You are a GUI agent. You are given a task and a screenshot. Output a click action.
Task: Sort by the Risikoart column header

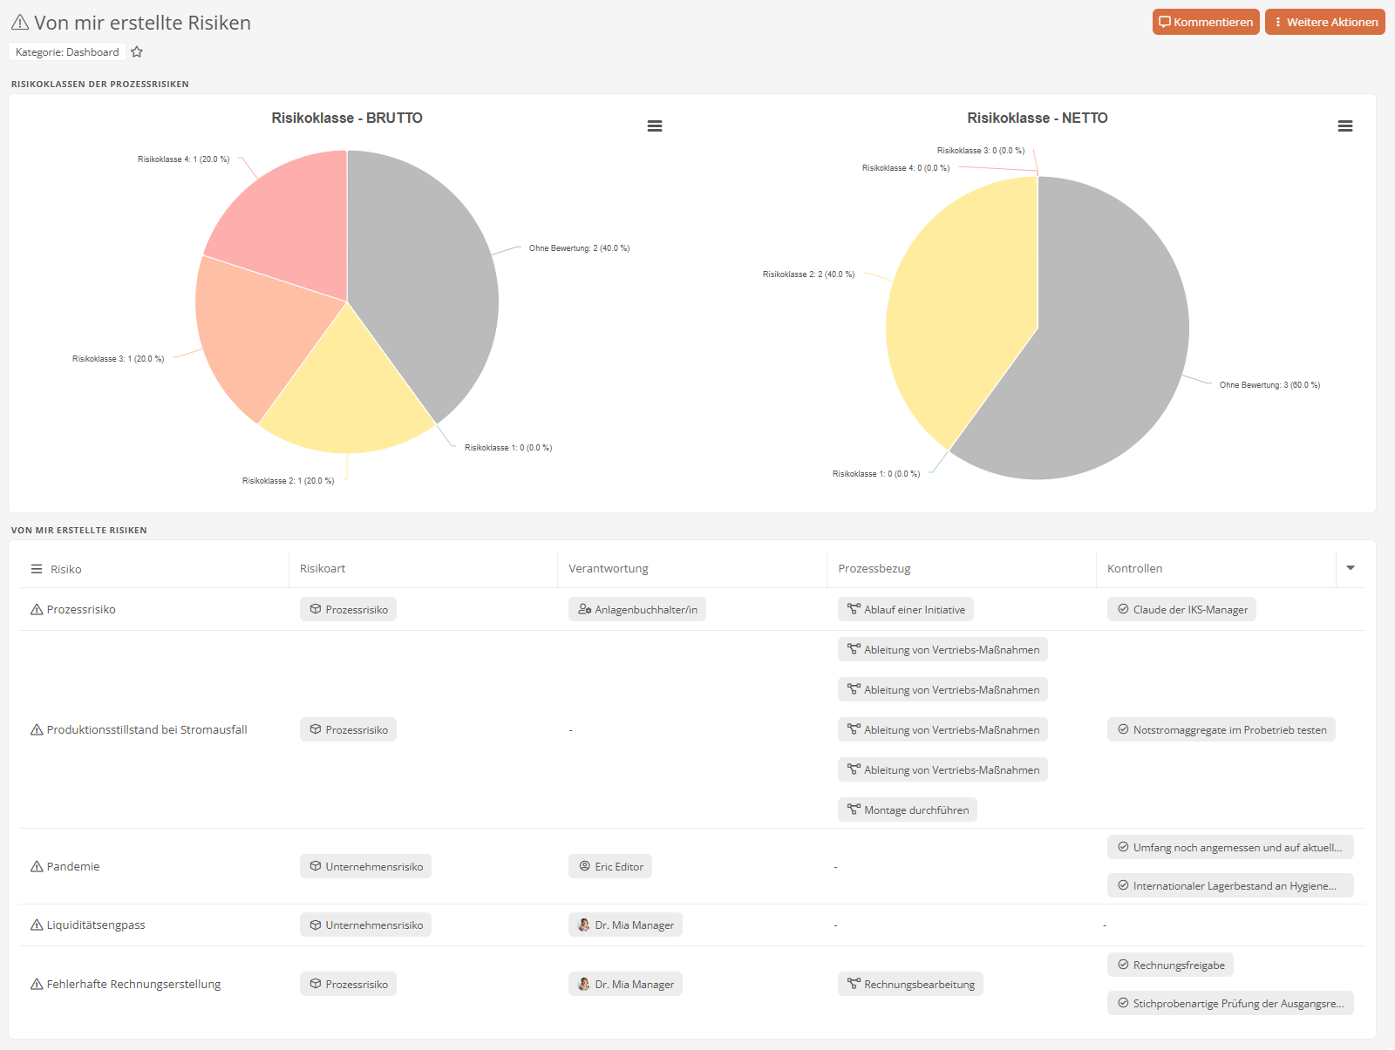[323, 569]
